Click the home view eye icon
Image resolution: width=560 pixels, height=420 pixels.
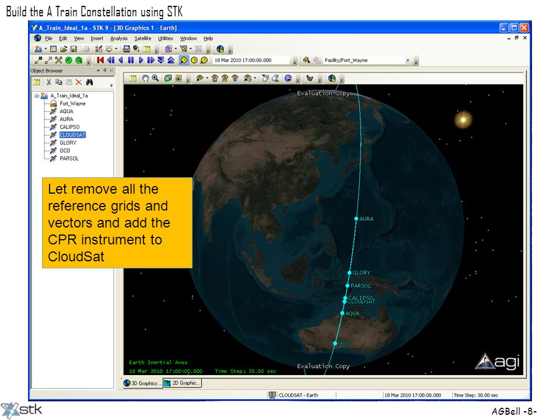click(x=215, y=78)
